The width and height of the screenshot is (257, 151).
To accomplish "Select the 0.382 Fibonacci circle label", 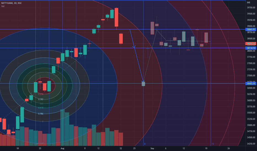I will click(41, 99).
